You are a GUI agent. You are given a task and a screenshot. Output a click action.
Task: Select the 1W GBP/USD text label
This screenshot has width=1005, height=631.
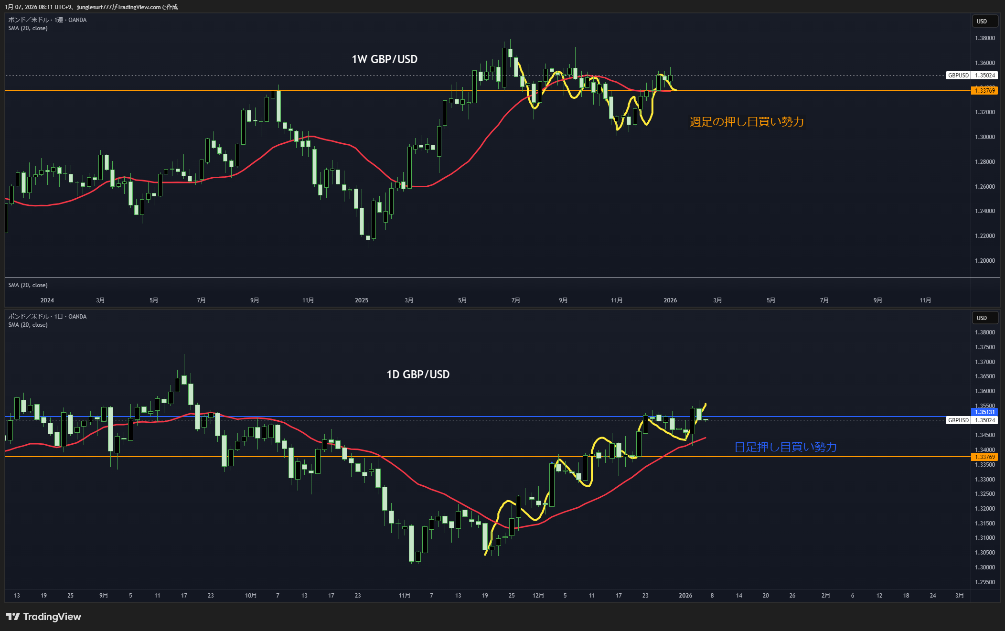(x=385, y=59)
